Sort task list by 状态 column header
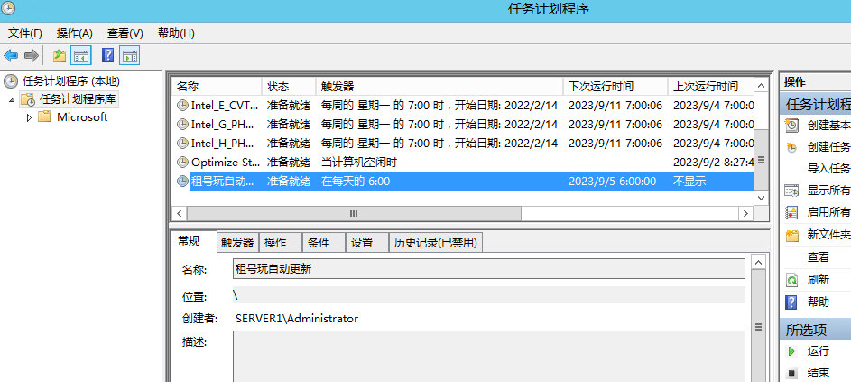The image size is (851, 382). [290, 87]
